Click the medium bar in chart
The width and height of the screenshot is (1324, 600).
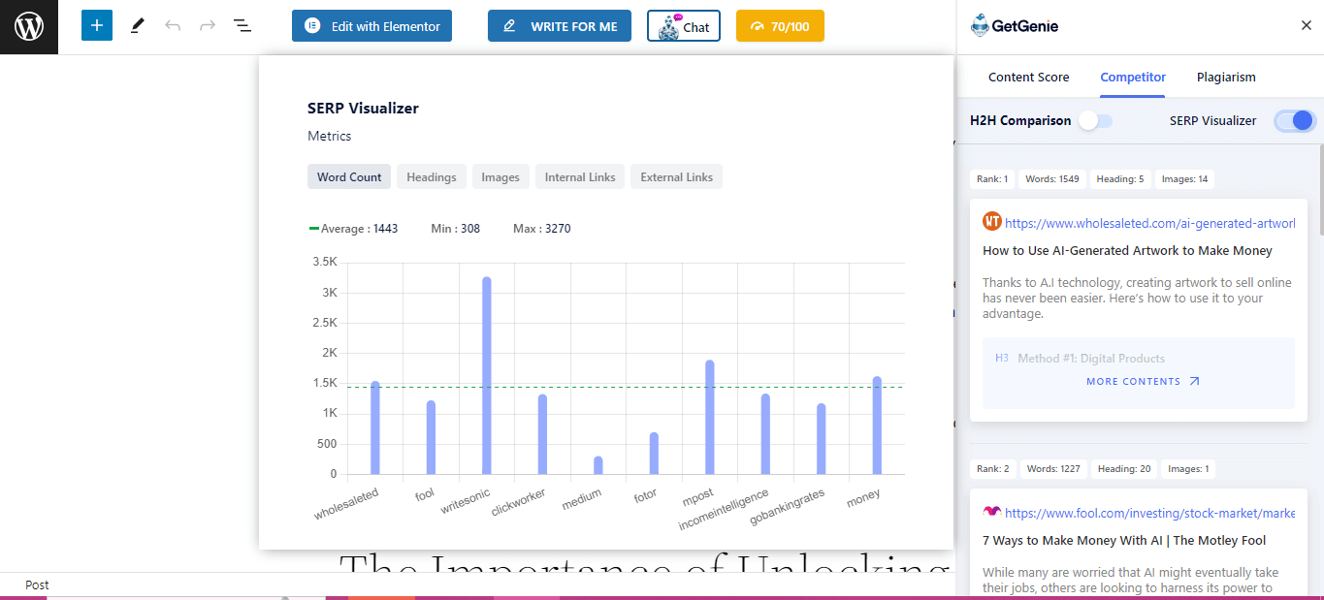(598, 465)
